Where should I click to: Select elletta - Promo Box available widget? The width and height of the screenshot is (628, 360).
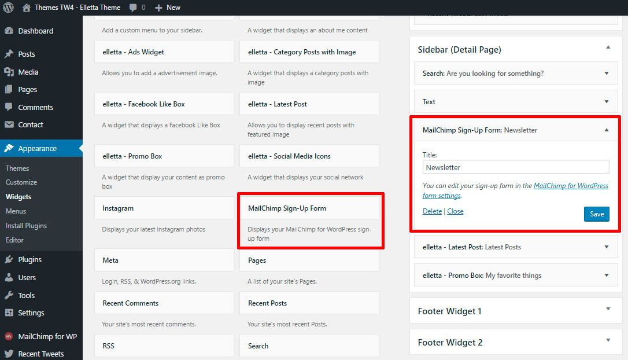(164, 156)
